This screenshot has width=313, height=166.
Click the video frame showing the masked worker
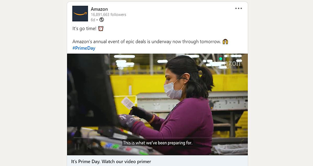point(157,104)
